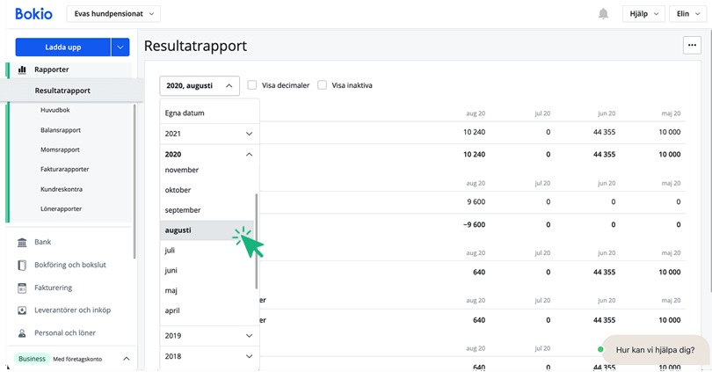Enable the Visa decimaler checkbox

click(x=252, y=85)
